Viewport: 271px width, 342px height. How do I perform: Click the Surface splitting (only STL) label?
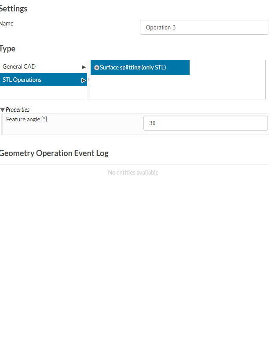133,68
